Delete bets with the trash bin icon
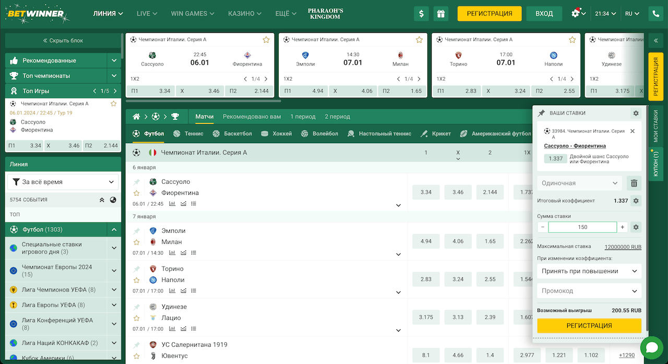 pos(634,183)
